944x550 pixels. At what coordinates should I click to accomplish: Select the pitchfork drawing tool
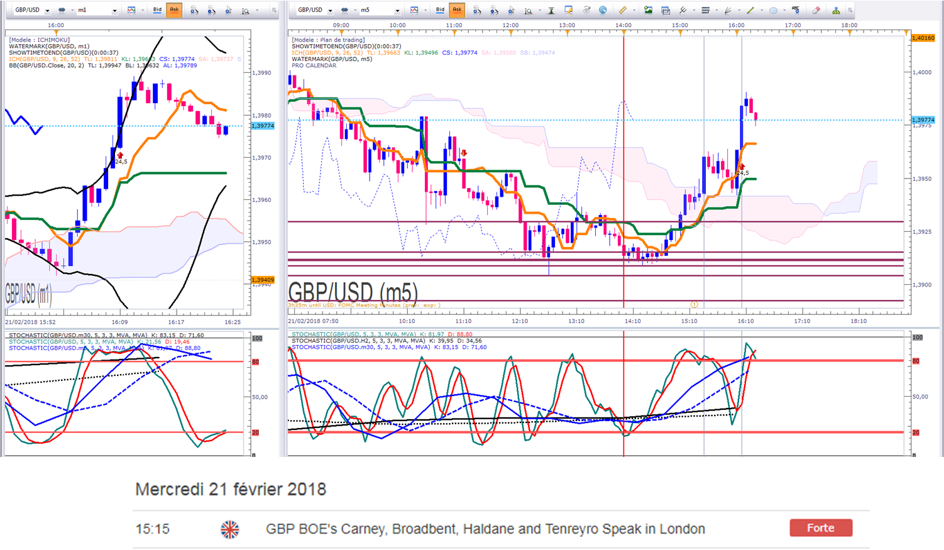tap(683, 10)
